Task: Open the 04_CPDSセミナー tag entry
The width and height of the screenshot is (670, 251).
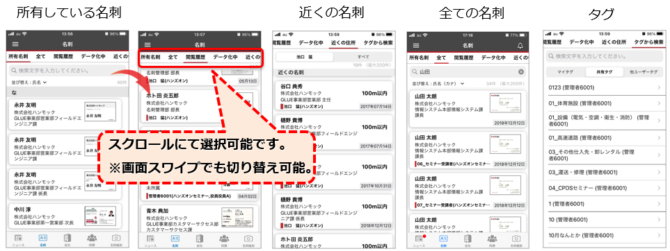Action: click(605, 188)
